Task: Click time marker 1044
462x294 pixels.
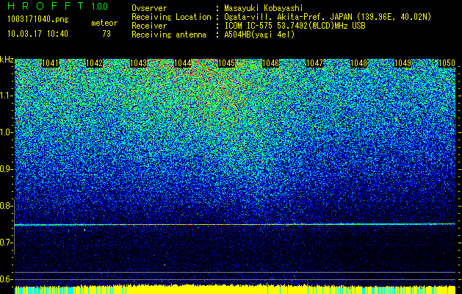Action: point(182,63)
